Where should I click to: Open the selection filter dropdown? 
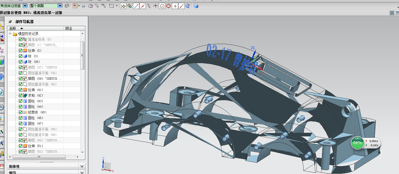coord(25,6)
